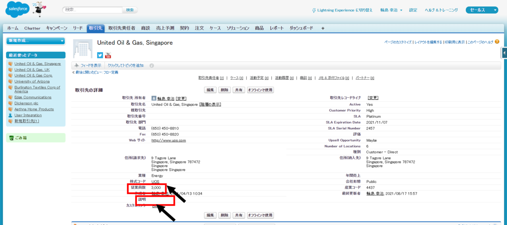Click the lower 編集 button
The width and height of the screenshot is (507, 225).
point(210,215)
